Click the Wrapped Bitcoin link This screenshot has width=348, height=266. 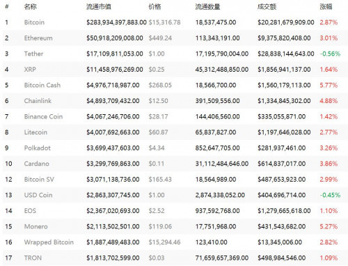point(49,242)
